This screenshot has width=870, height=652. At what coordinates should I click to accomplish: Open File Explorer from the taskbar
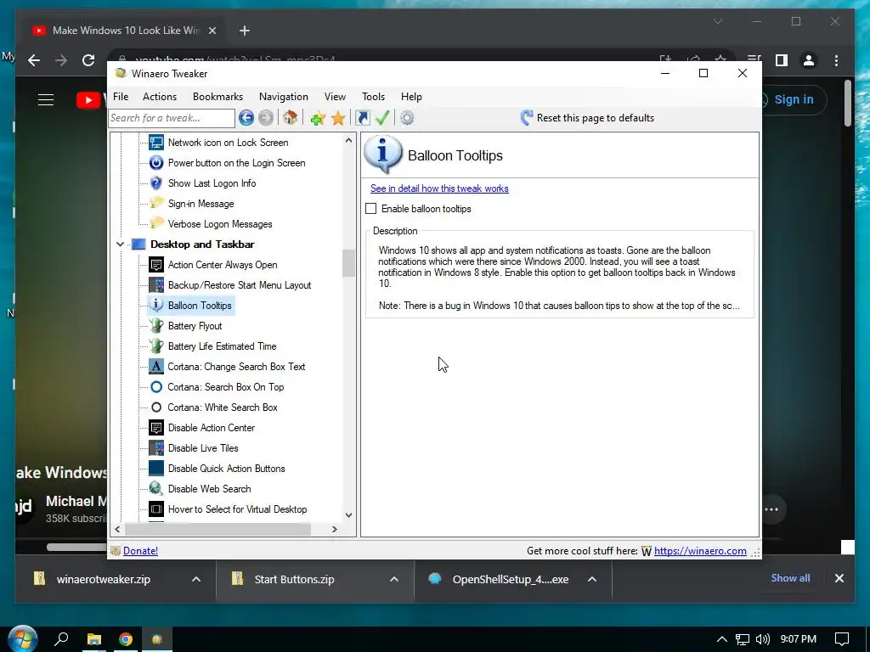point(94,639)
